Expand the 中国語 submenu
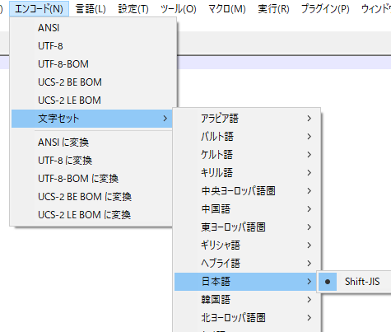 [x=246, y=209]
